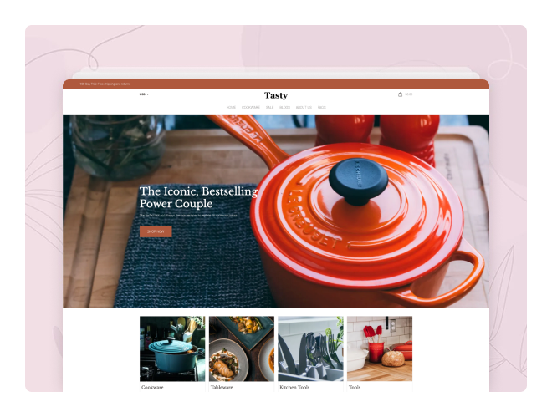Screen dimensions: 552x417
Task: Open the BLOGS menu item
Action: pos(285,107)
